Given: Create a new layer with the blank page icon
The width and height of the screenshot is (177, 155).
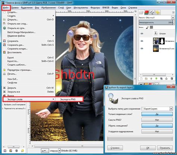Looking at the screenshot, I should pyautogui.click(x=141, y=79).
